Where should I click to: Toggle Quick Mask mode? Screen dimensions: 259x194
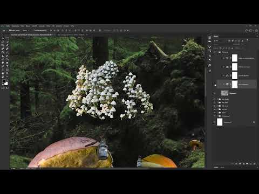tap(3, 88)
